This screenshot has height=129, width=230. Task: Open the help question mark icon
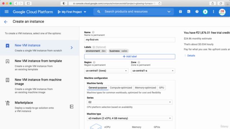pos(197,12)
